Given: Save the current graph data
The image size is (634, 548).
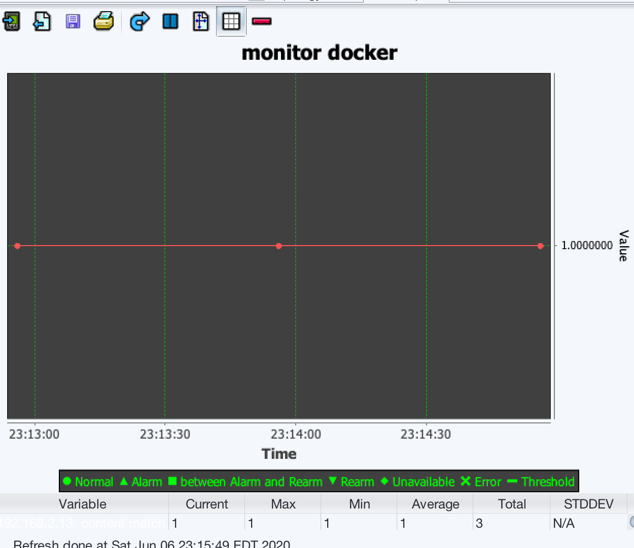Looking at the screenshot, I should (73, 22).
